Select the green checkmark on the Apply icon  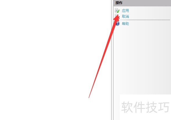[x=118, y=11]
